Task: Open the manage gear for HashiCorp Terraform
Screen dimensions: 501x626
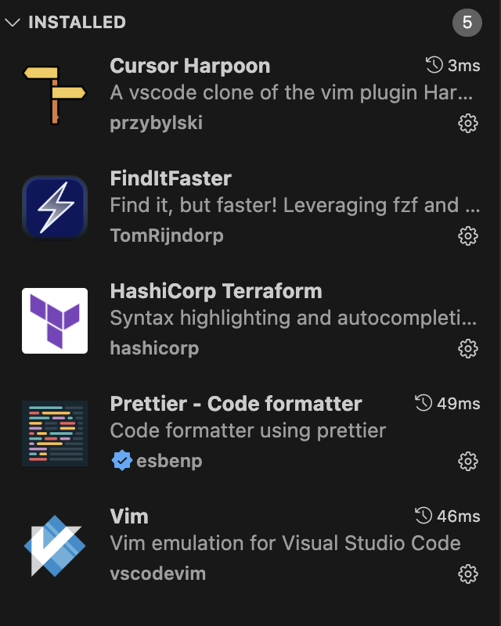Action: [x=468, y=348]
